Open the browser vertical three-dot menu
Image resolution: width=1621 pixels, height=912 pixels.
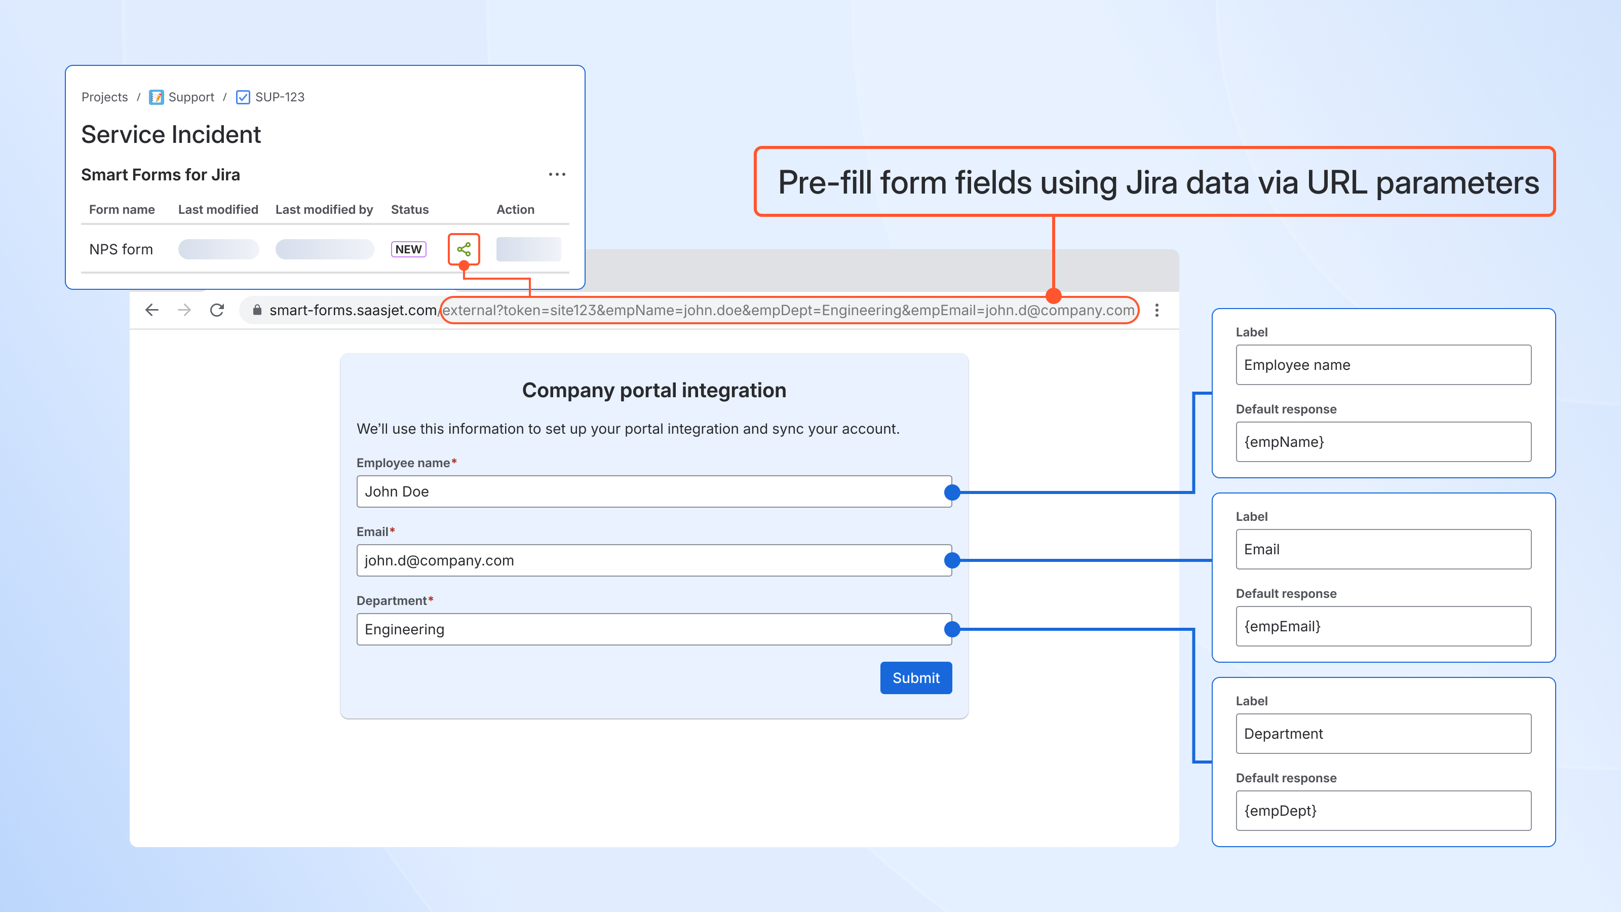1156,310
